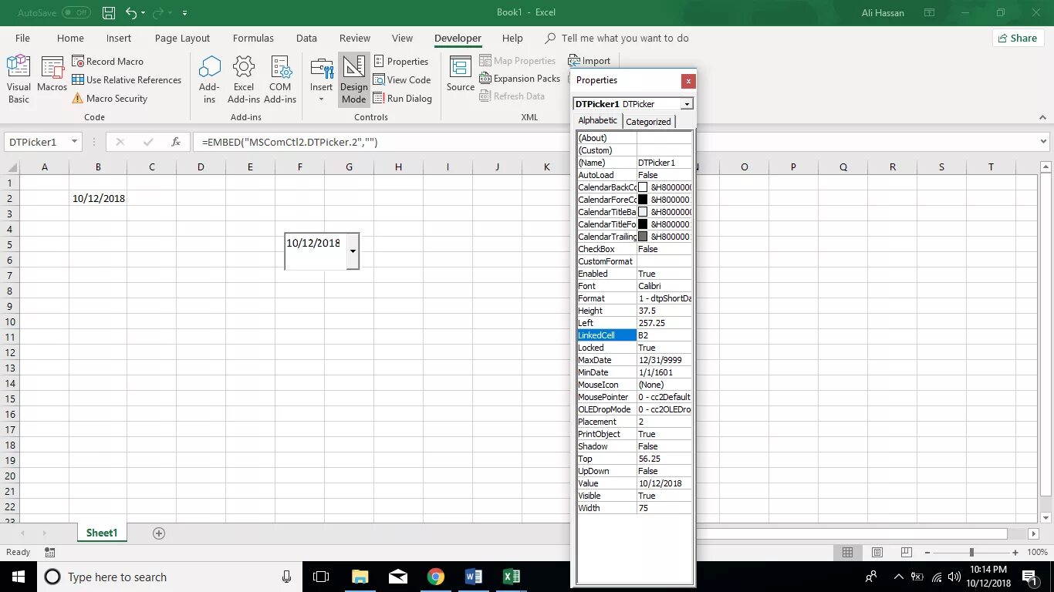Viewport: 1054px width, 592px height.
Task: Switch to the Page Layout tab
Action: [182, 38]
